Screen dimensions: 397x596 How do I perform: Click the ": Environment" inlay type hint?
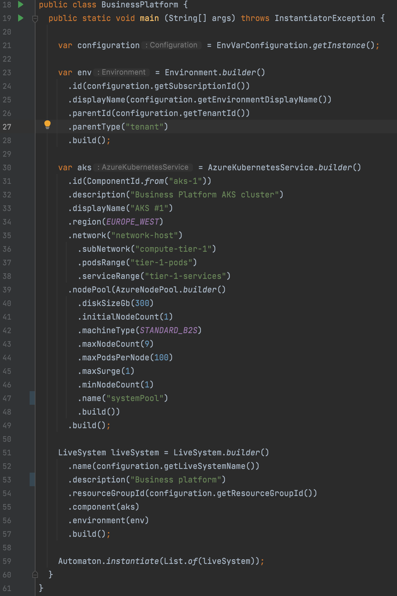[121, 72]
